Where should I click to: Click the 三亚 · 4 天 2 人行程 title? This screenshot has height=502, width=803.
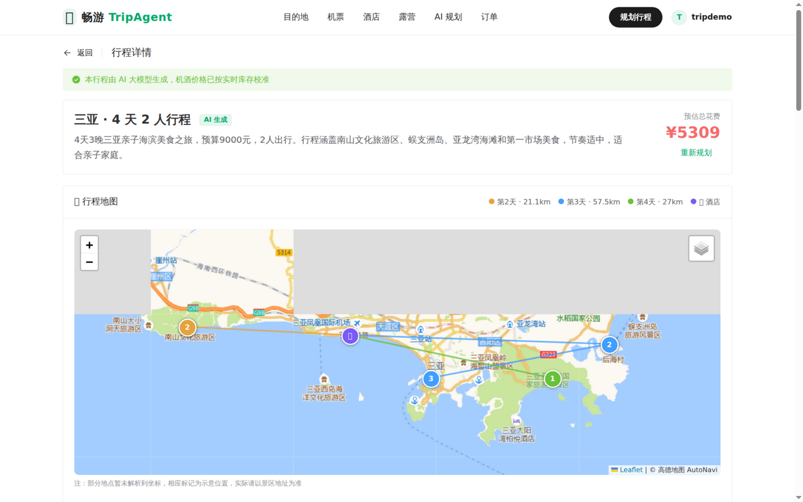click(132, 120)
